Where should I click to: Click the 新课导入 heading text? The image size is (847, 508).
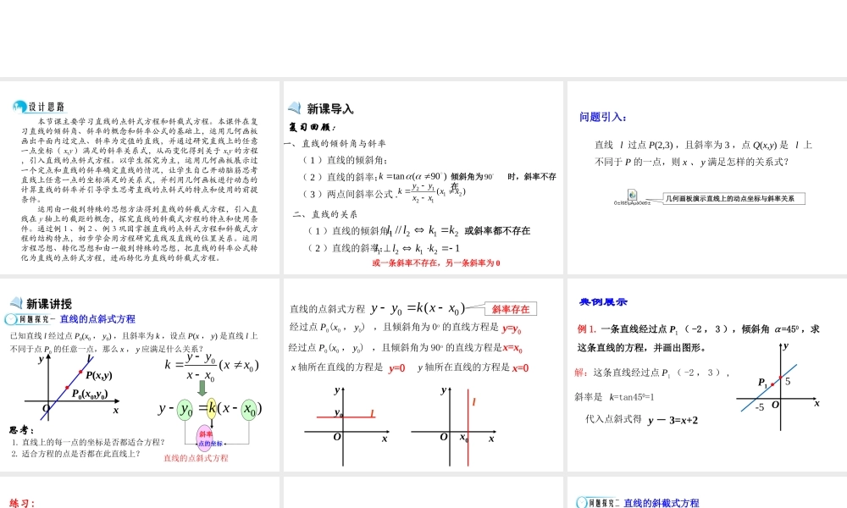tap(330, 109)
